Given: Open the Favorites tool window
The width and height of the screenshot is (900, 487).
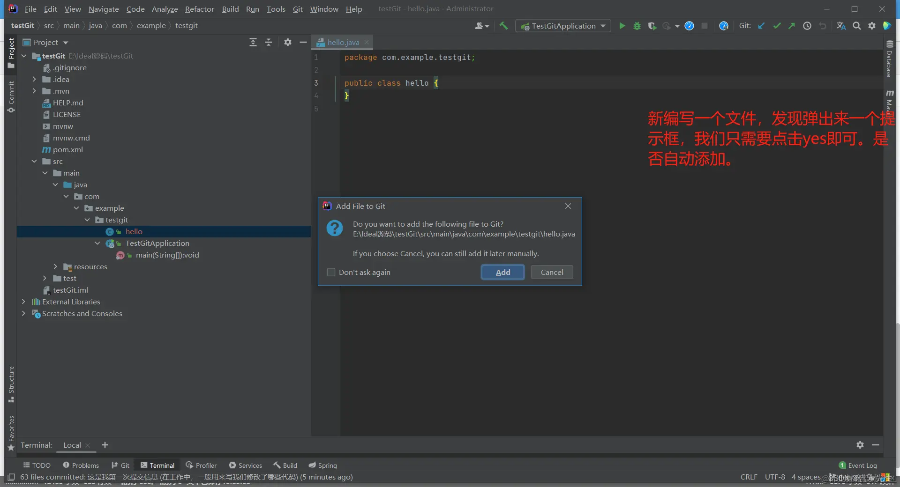Looking at the screenshot, I should click(x=11, y=433).
